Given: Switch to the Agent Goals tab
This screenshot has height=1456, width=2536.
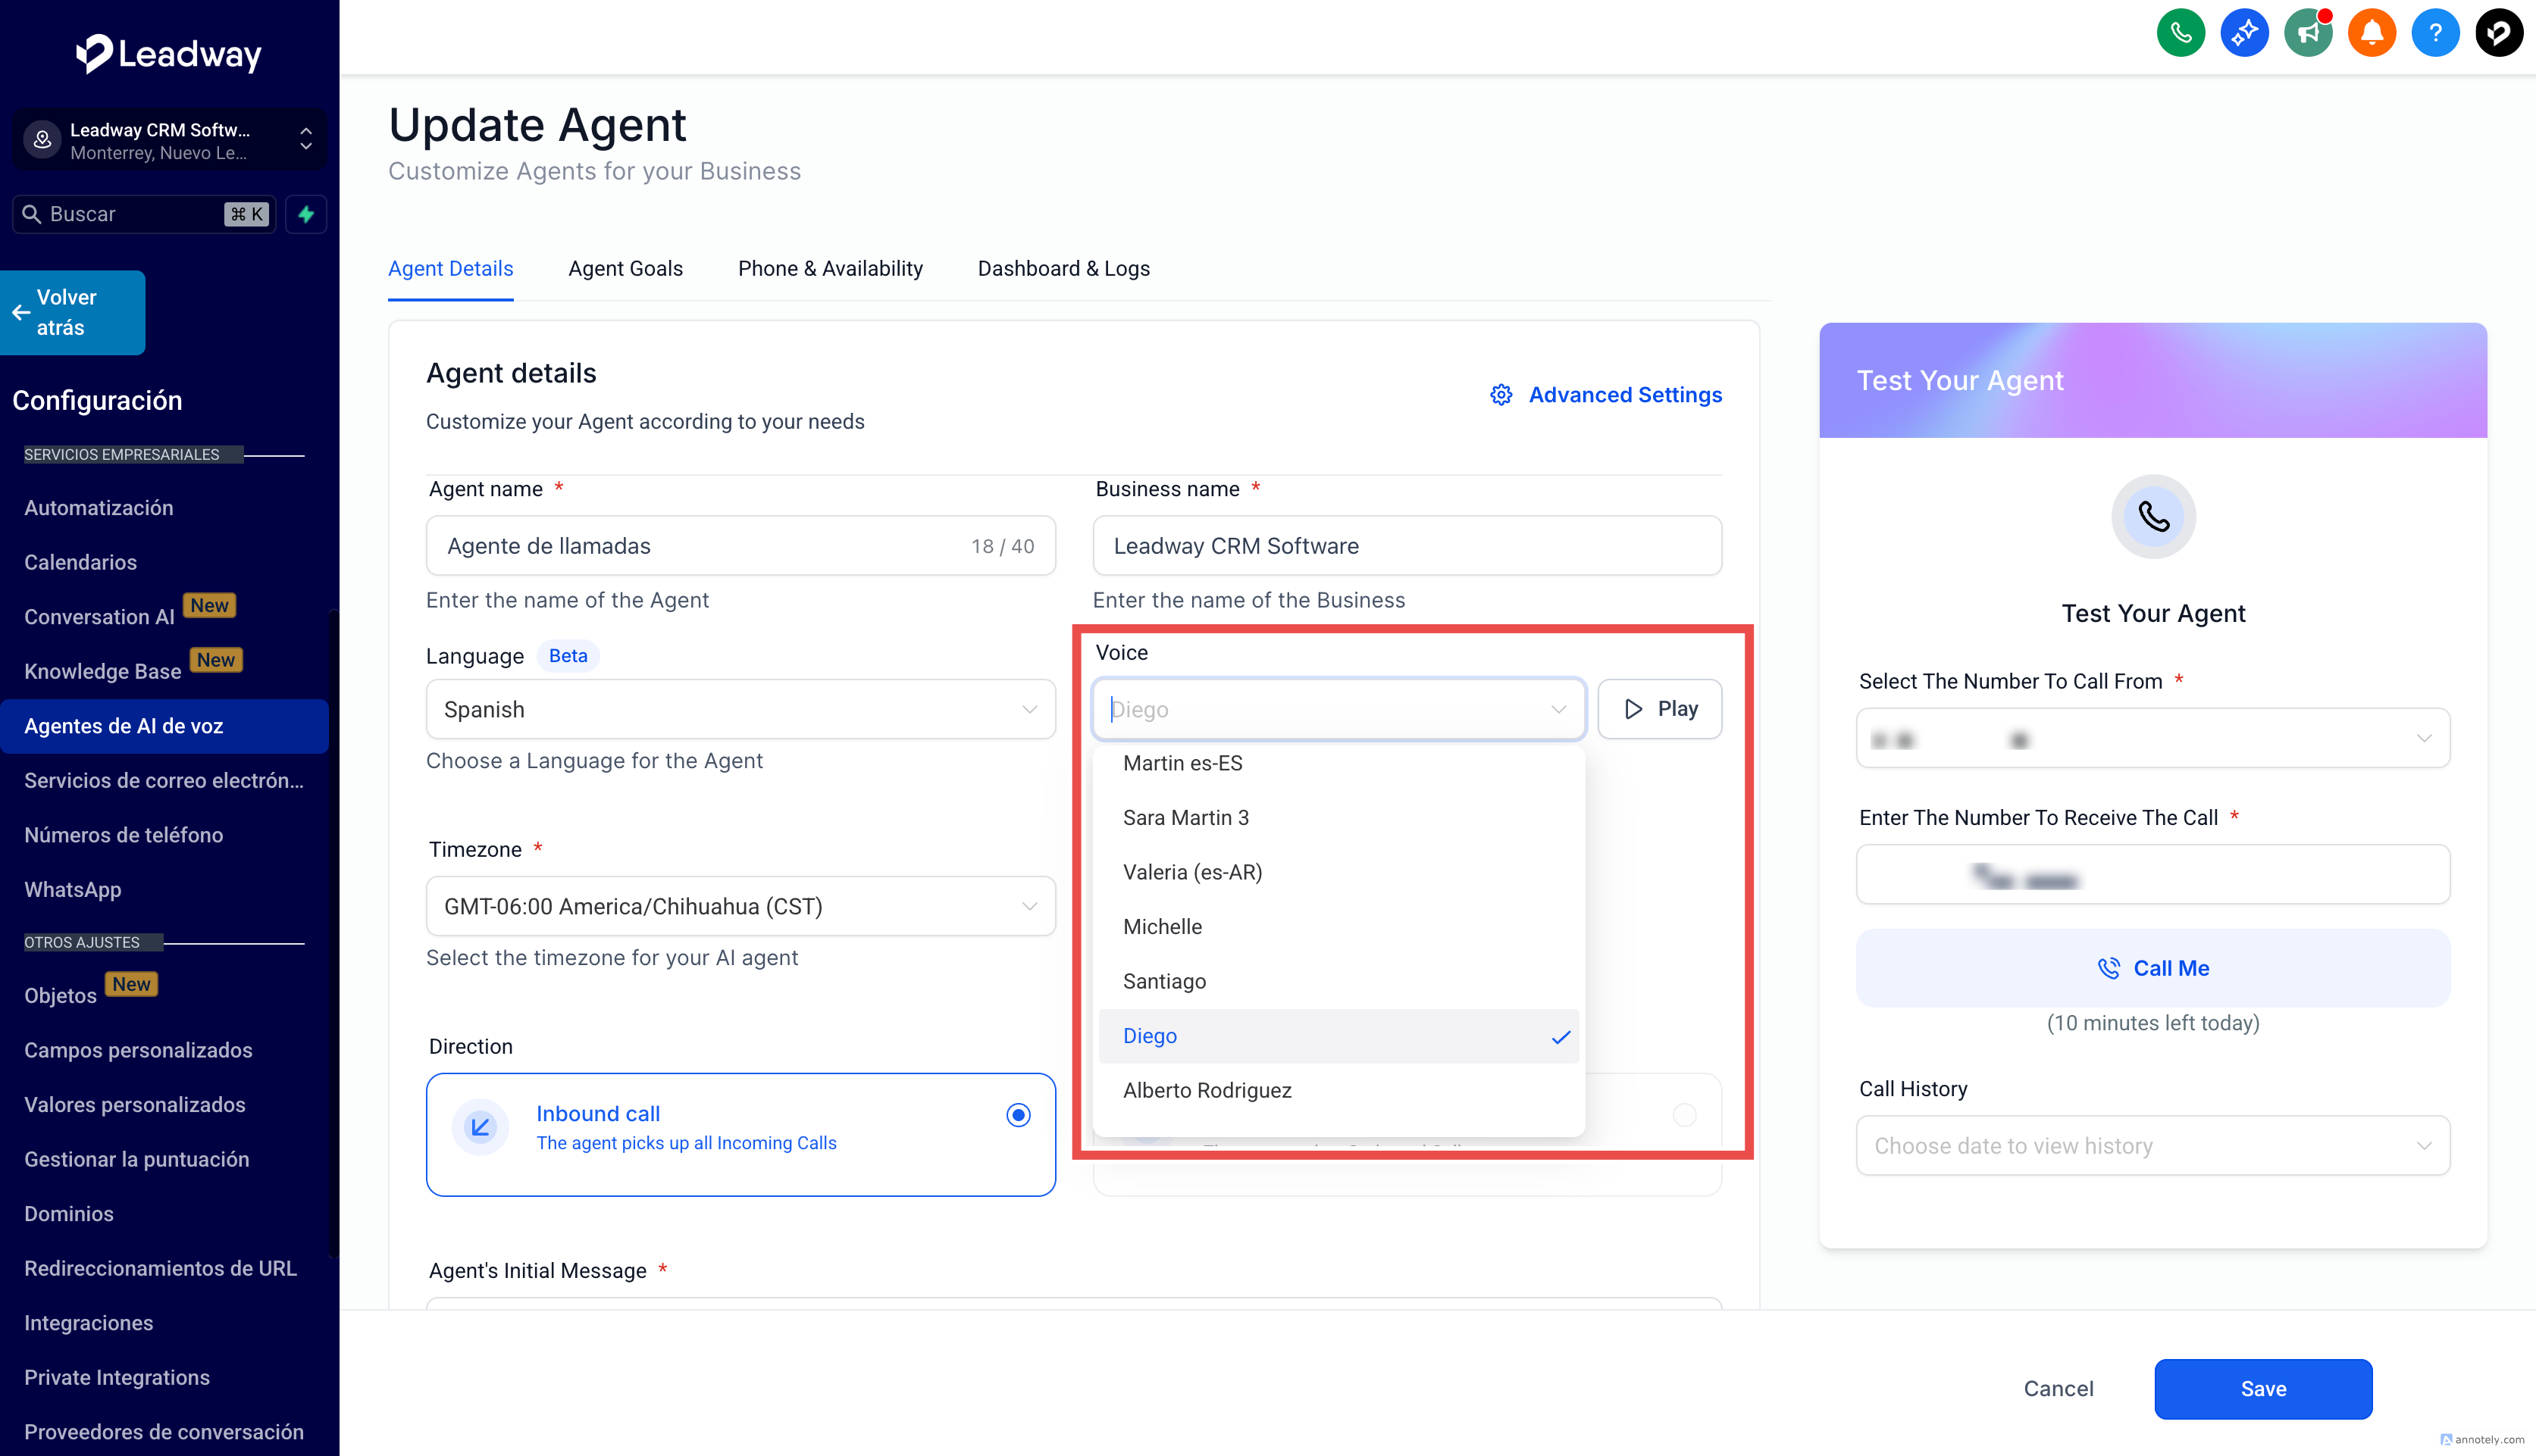Looking at the screenshot, I should [625, 268].
